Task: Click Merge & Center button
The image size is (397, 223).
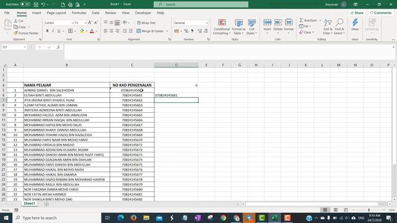Action: click(151, 31)
